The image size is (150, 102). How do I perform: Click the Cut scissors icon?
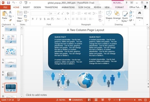pyautogui.click(x=10, y=12)
